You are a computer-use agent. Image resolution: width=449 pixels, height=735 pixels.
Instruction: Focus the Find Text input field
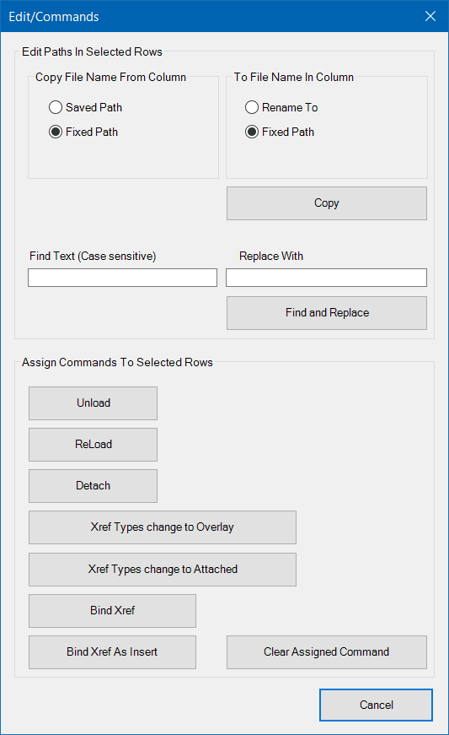pos(122,278)
